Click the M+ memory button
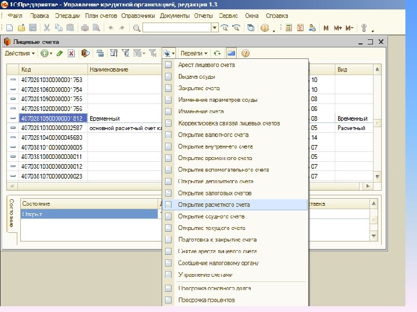417x312 pixels. click(338, 28)
